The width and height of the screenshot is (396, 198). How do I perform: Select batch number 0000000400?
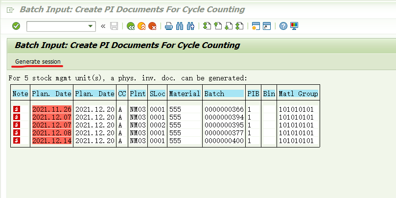224,141
